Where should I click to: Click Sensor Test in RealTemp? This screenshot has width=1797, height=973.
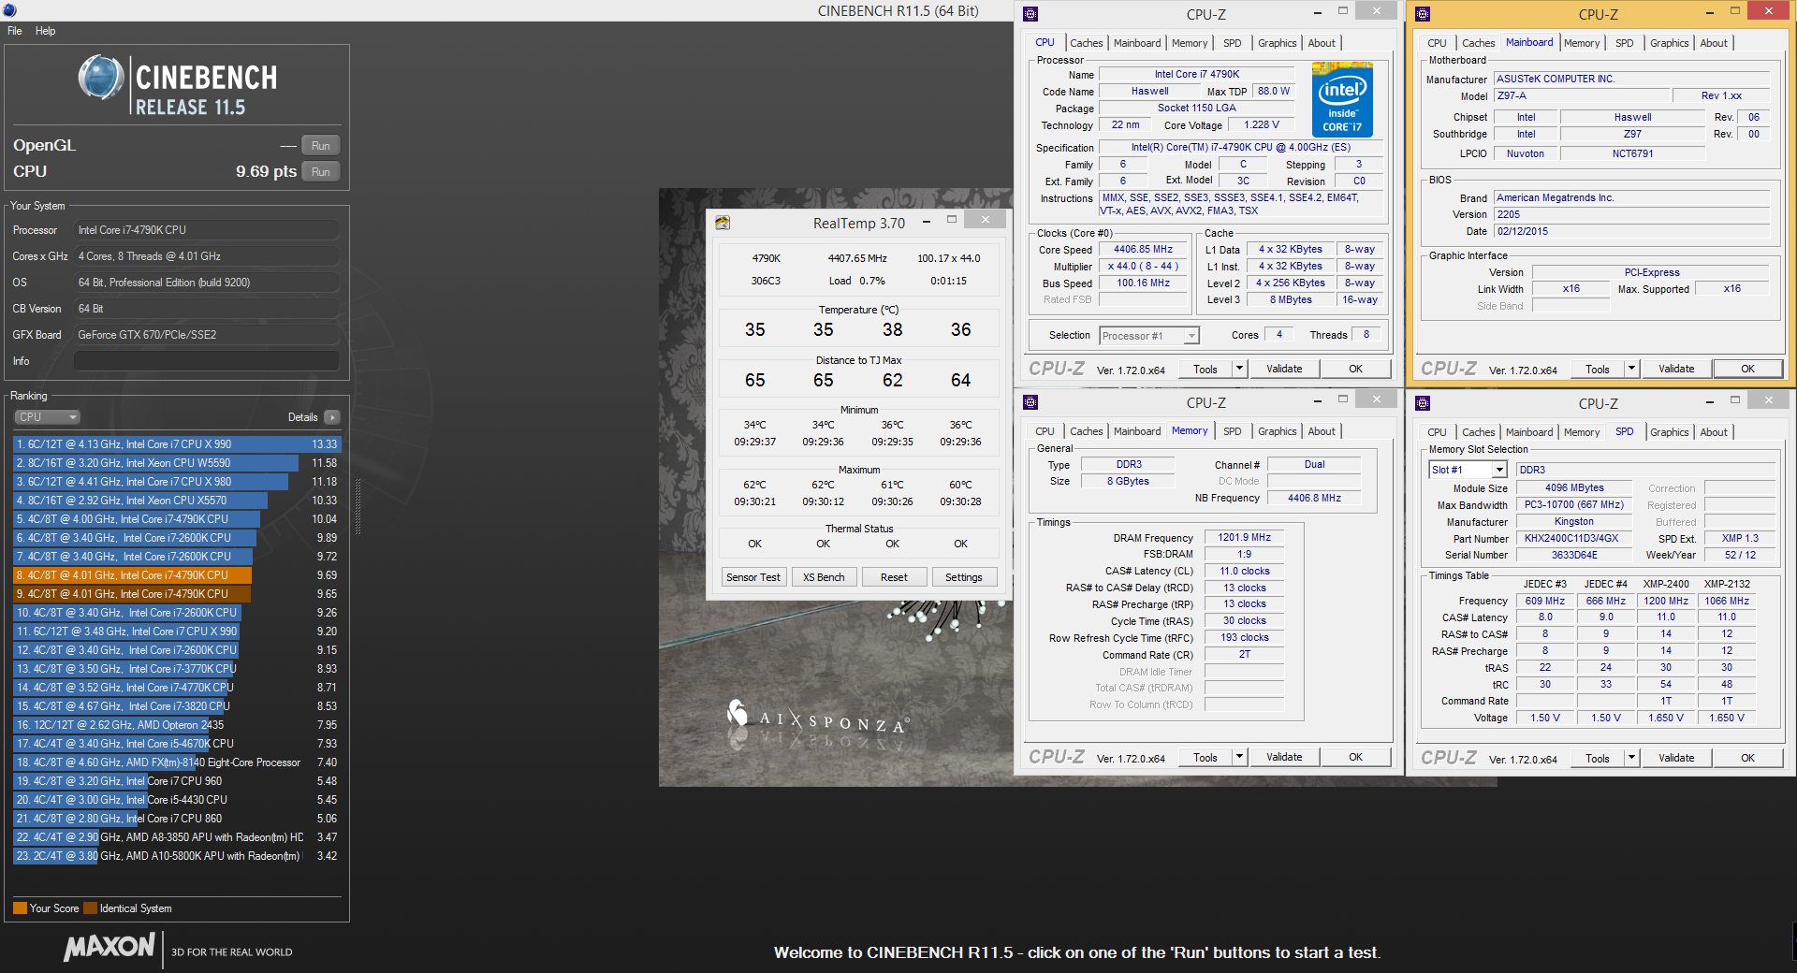(753, 577)
